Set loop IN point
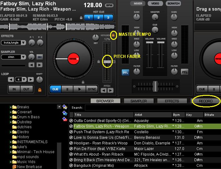221x169 pixels. pos(14,89)
